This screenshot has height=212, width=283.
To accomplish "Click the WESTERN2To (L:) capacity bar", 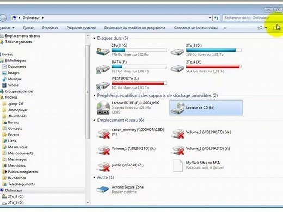I will [x=139, y=83].
